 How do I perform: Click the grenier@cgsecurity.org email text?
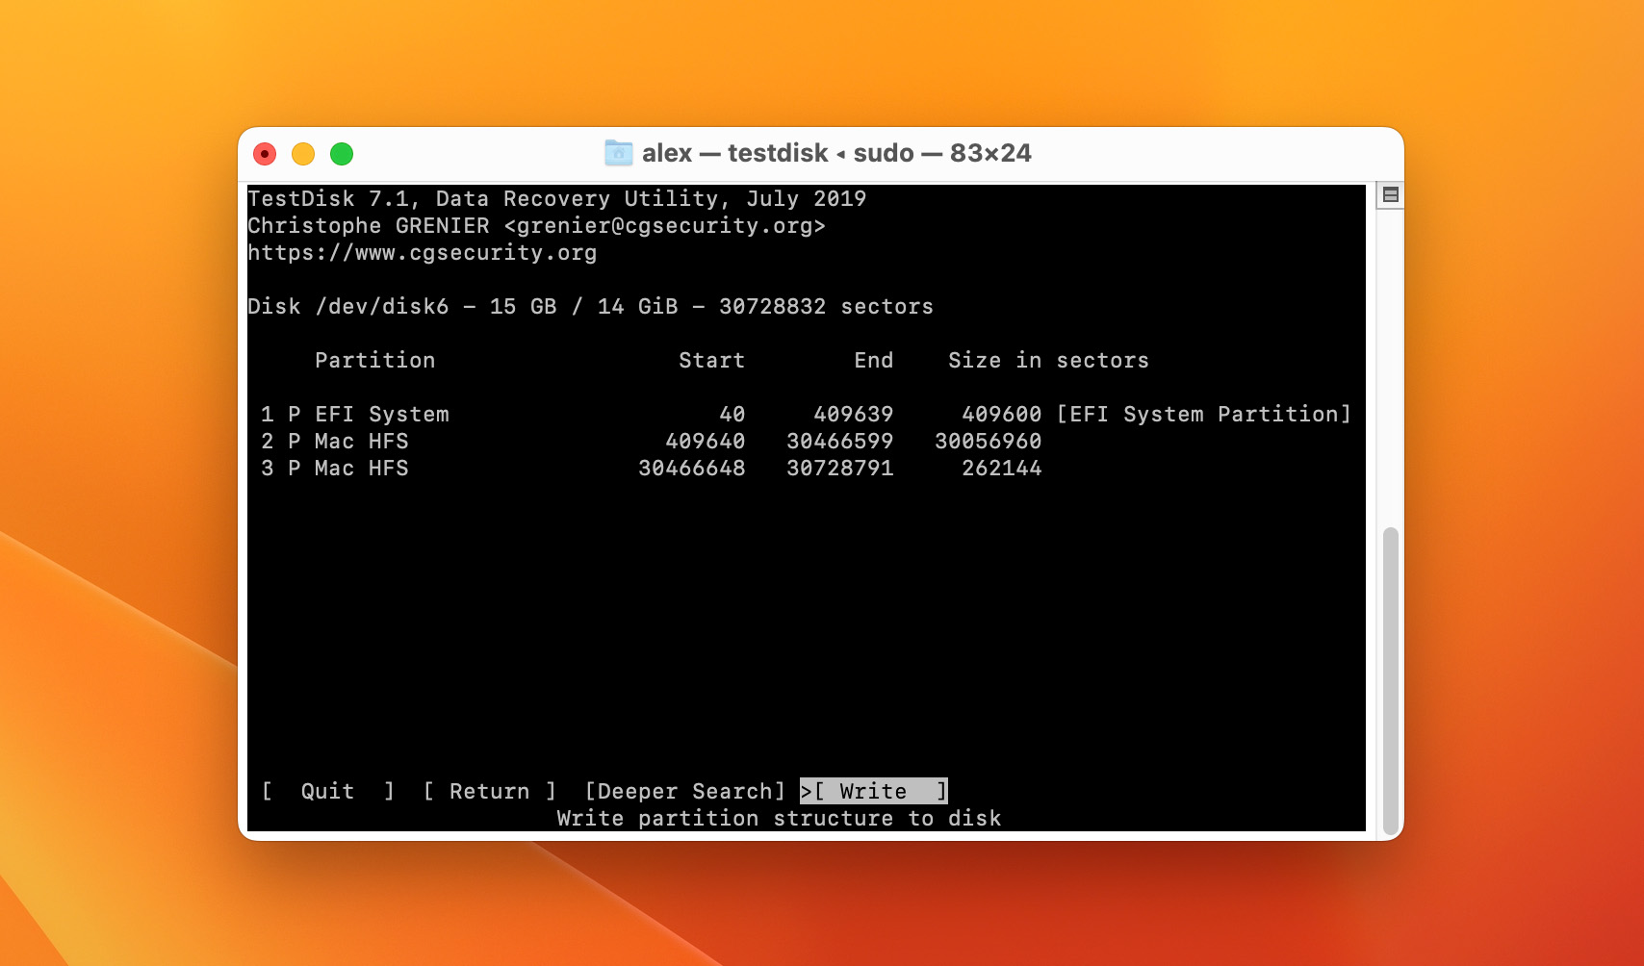[665, 225]
